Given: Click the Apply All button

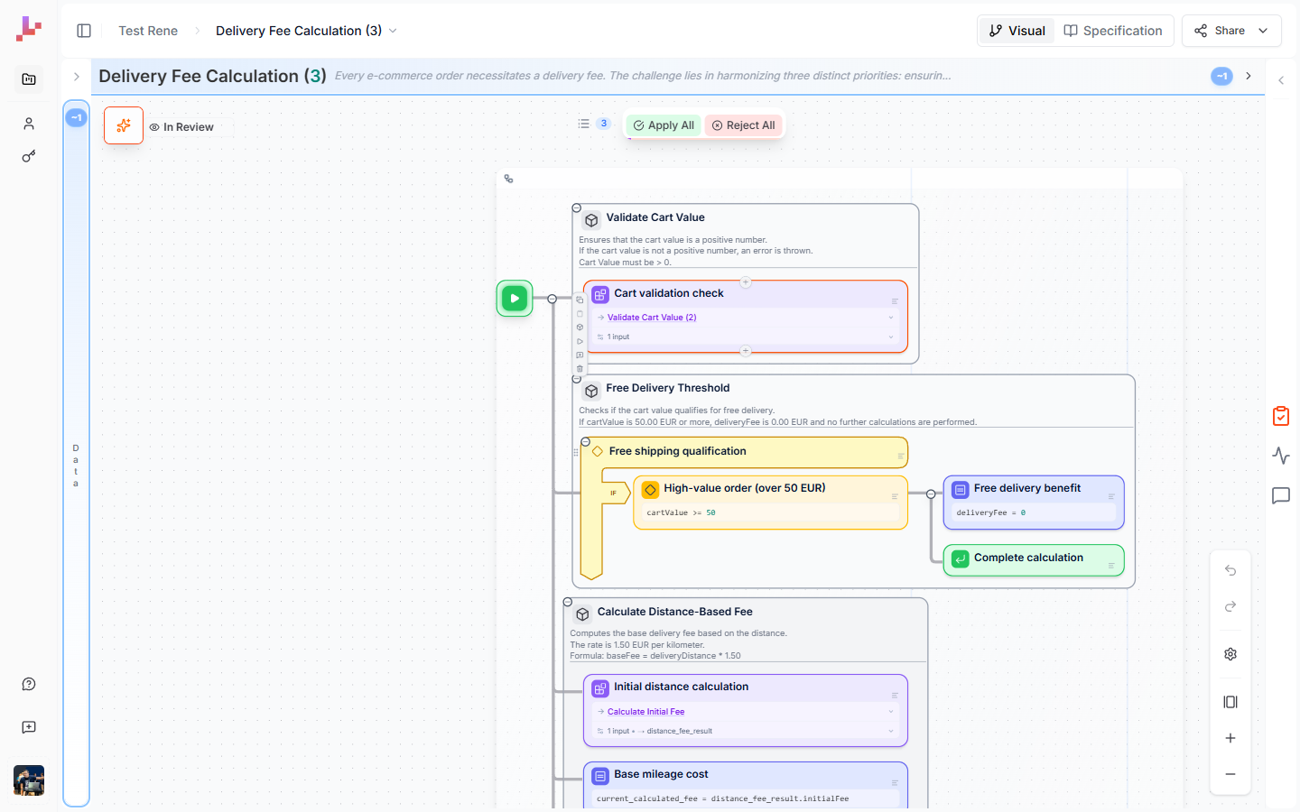Looking at the screenshot, I should 663,125.
